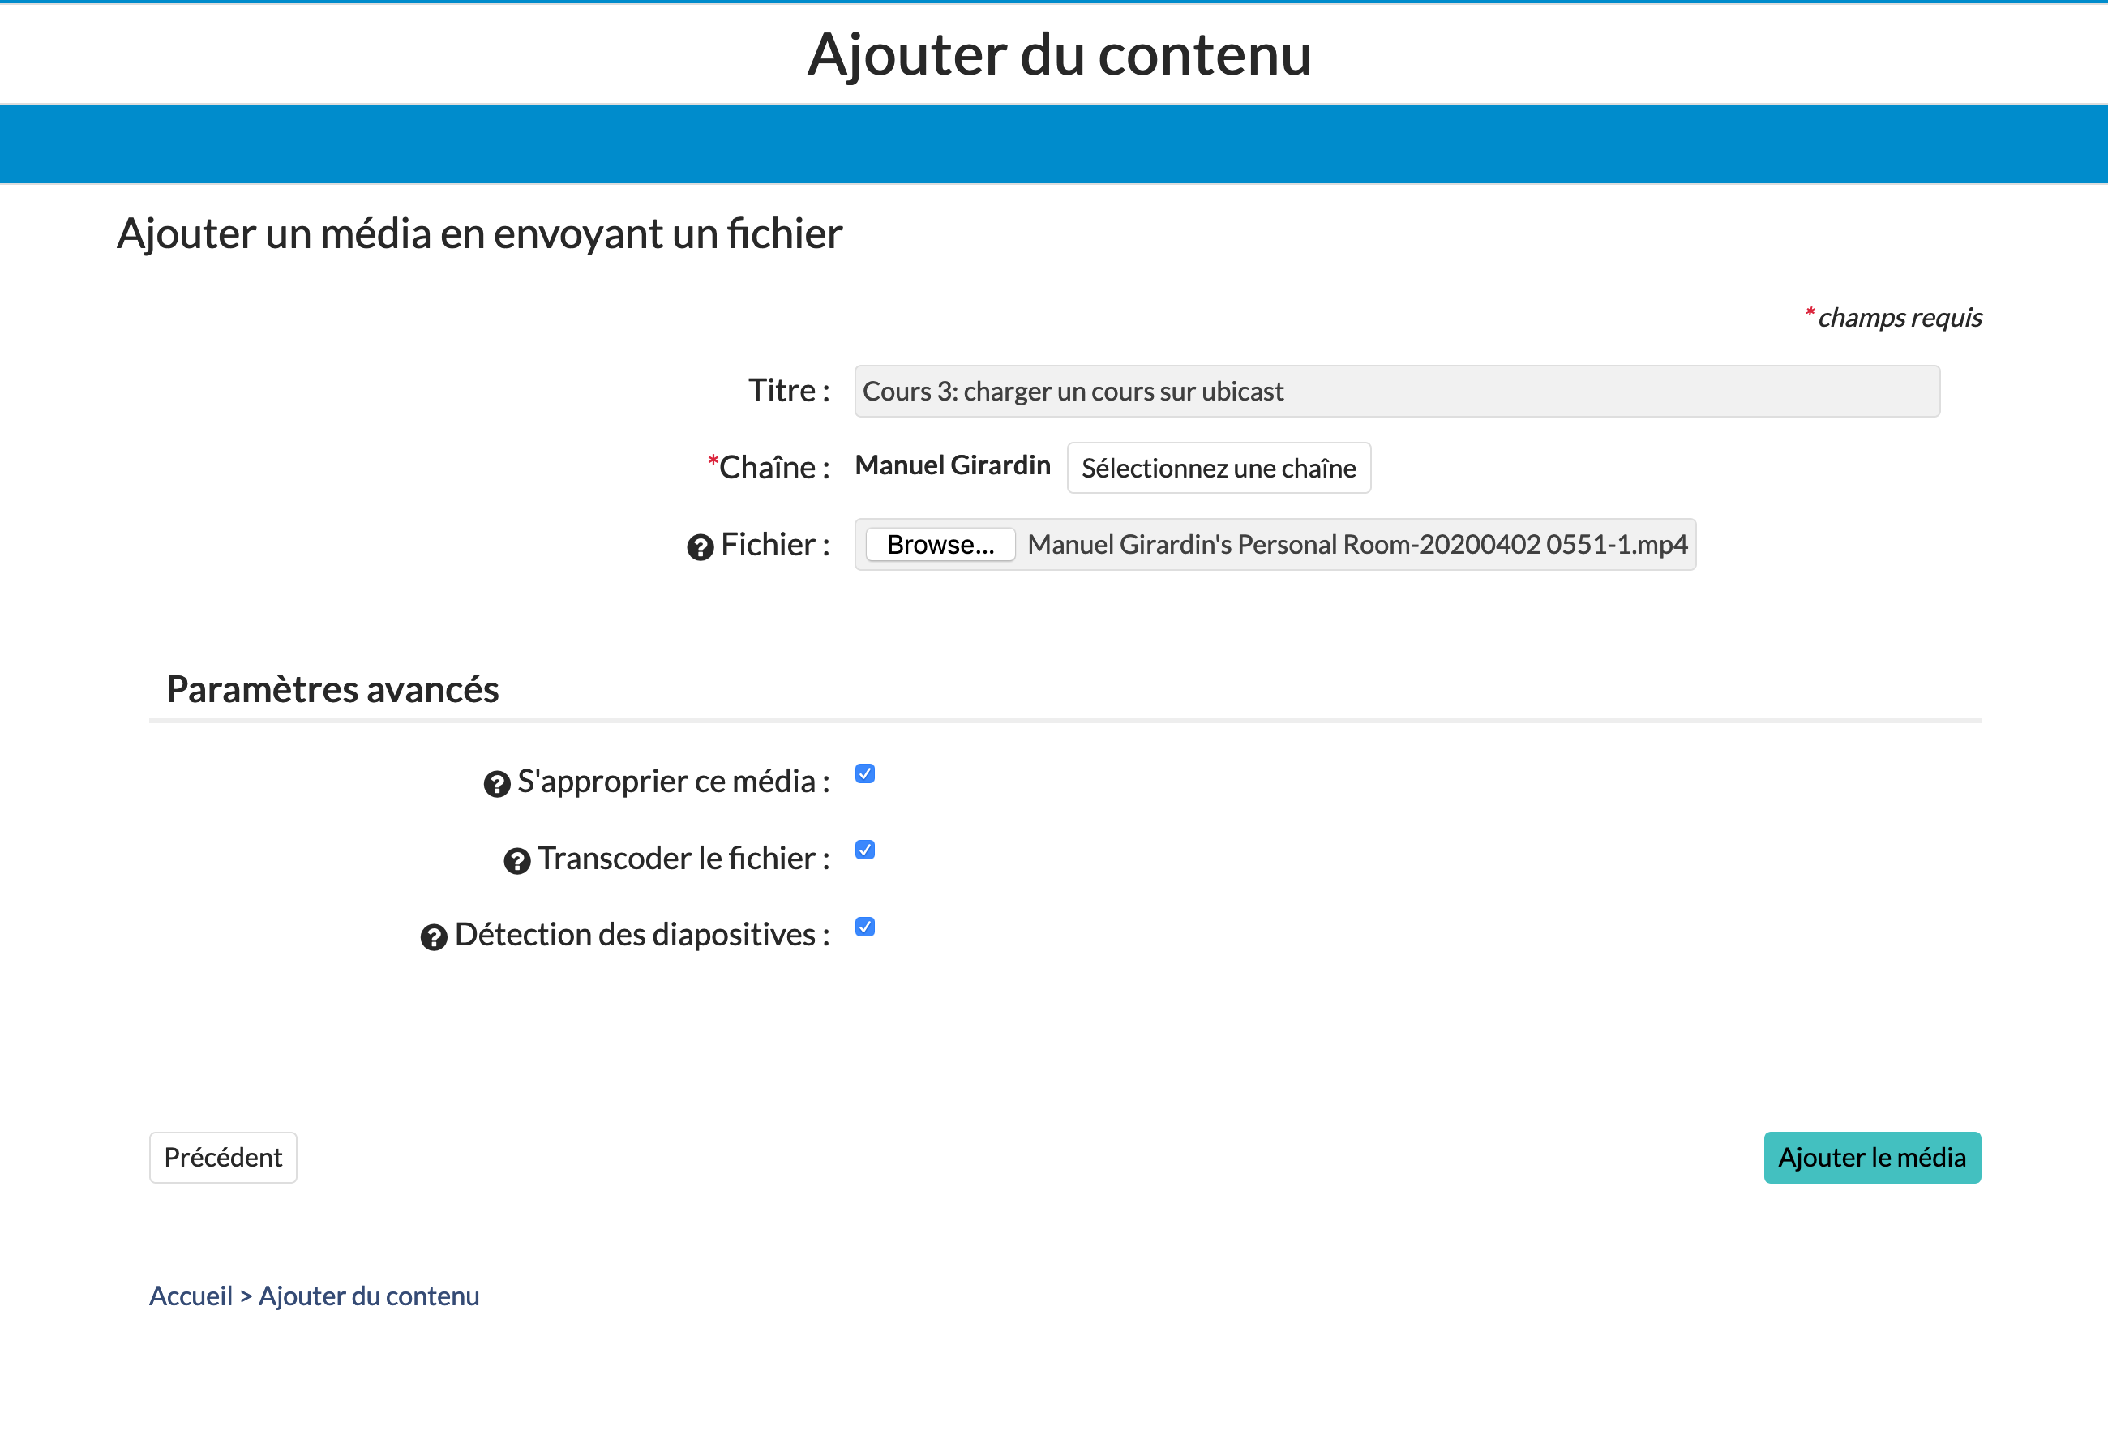Click selected mp4 filename in file field
Viewport: 2108px width, 1435px height.
[x=1357, y=544]
